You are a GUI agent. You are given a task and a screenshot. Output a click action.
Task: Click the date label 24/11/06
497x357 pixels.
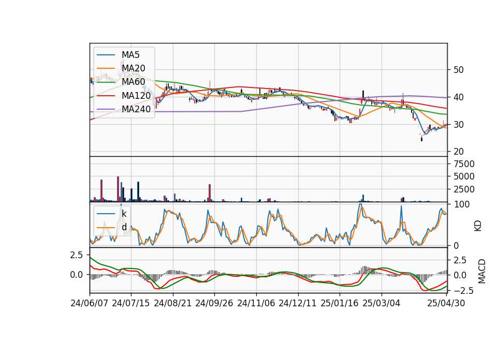tap(256, 304)
